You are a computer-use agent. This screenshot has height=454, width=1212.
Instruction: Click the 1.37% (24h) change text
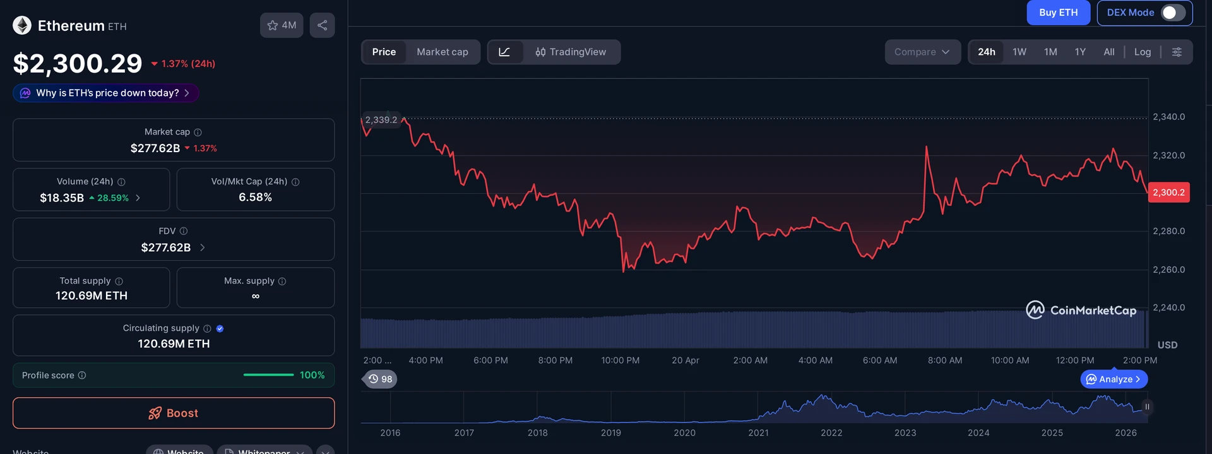[x=188, y=64]
